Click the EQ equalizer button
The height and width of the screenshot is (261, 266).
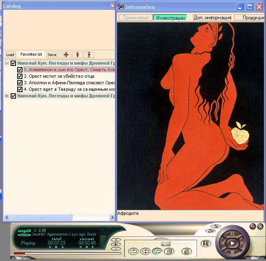[206, 243]
